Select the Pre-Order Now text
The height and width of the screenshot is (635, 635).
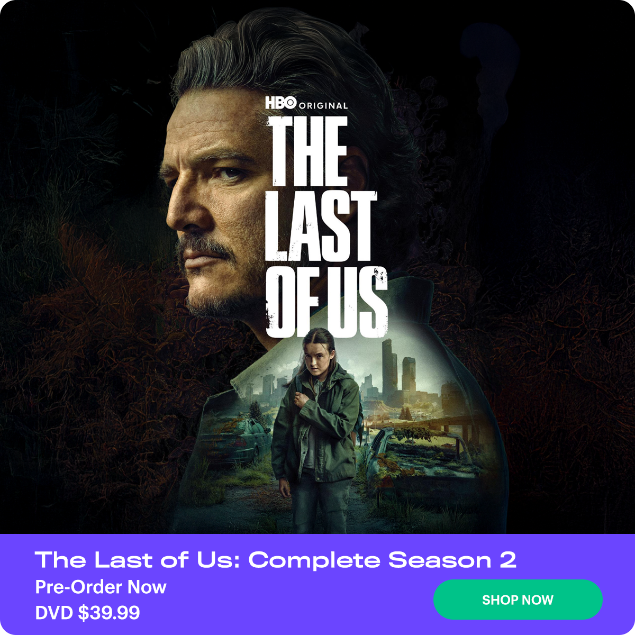click(101, 587)
